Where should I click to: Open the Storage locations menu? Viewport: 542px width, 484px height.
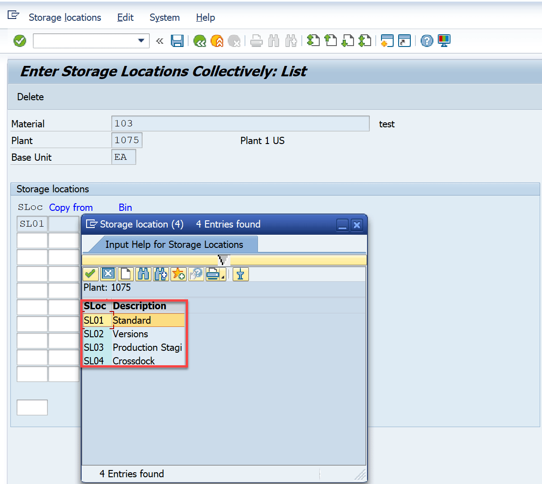coord(64,18)
